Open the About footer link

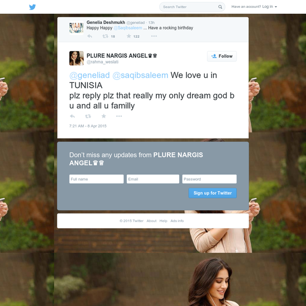pos(151,221)
